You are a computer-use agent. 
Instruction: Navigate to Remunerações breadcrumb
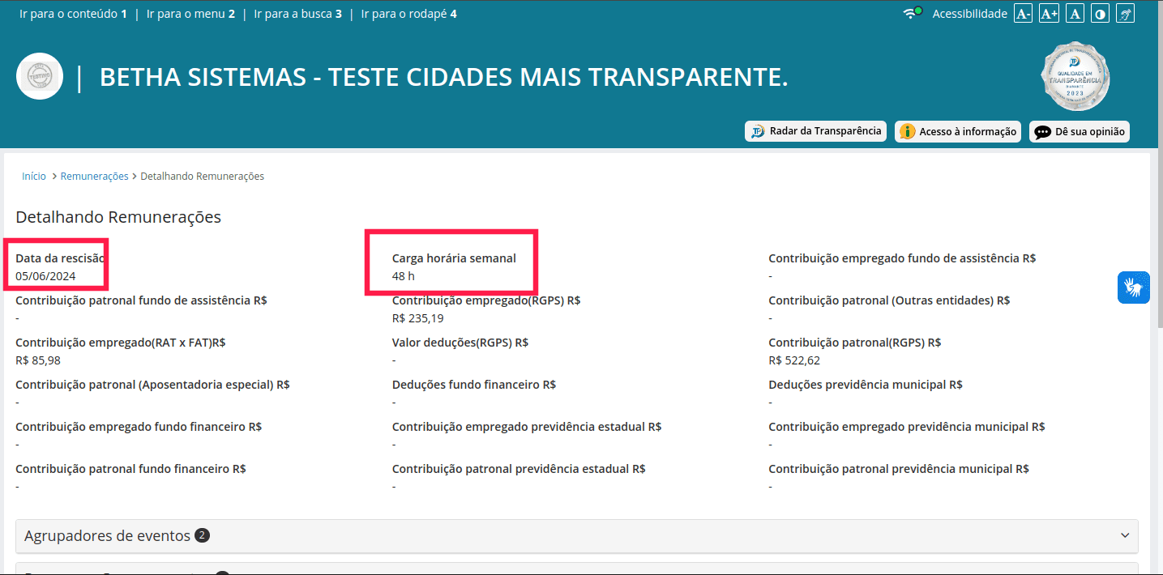(94, 176)
